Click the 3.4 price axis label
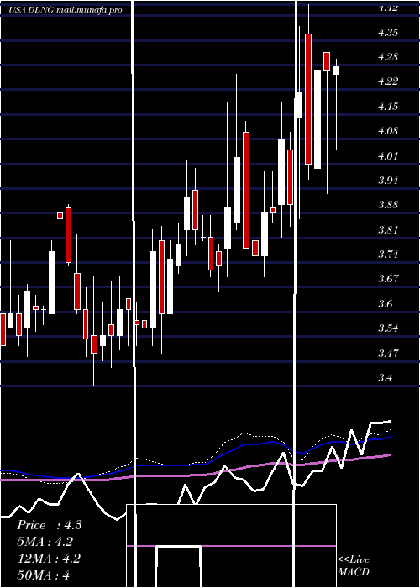Viewport: 420px width, 588px height. [x=386, y=378]
